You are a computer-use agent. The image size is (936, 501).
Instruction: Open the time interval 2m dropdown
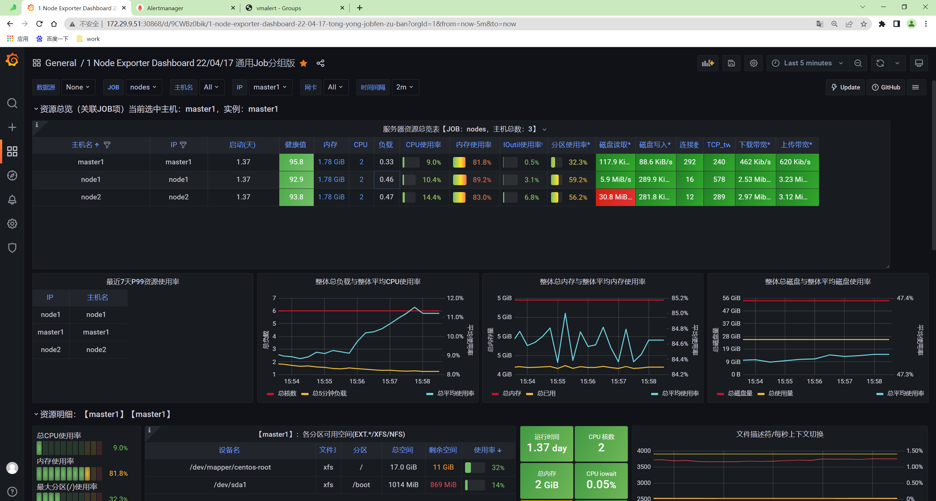405,87
